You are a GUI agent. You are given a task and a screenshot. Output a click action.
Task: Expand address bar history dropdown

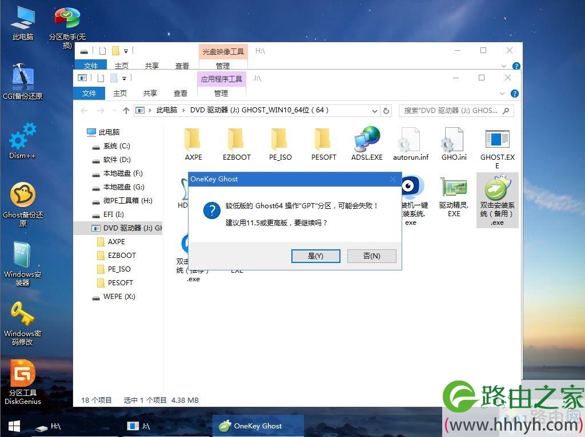pyautogui.click(x=374, y=111)
